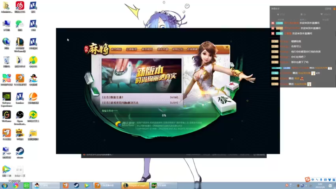Screen dimensions: 336x189
Task: Open 官方网站 tab in Mahjong launcher
Action: pos(116,49)
